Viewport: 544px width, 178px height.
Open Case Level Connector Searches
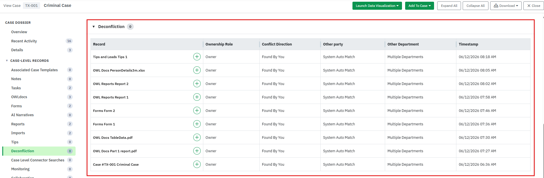(38, 160)
